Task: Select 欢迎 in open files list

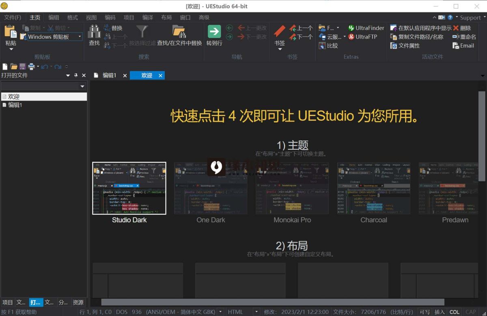Action: click(43, 97)
